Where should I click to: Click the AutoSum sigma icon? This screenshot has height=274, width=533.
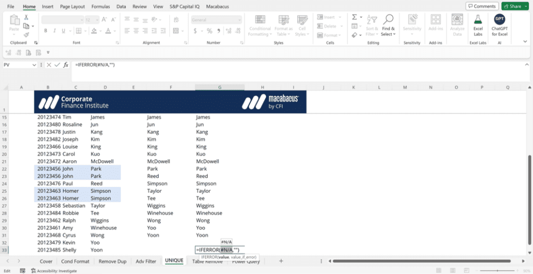tap(354, 17)
